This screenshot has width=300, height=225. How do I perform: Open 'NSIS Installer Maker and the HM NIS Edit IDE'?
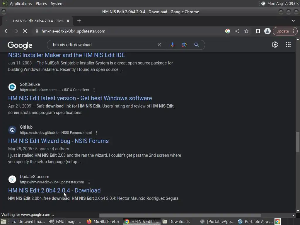(x=67, y=55)
